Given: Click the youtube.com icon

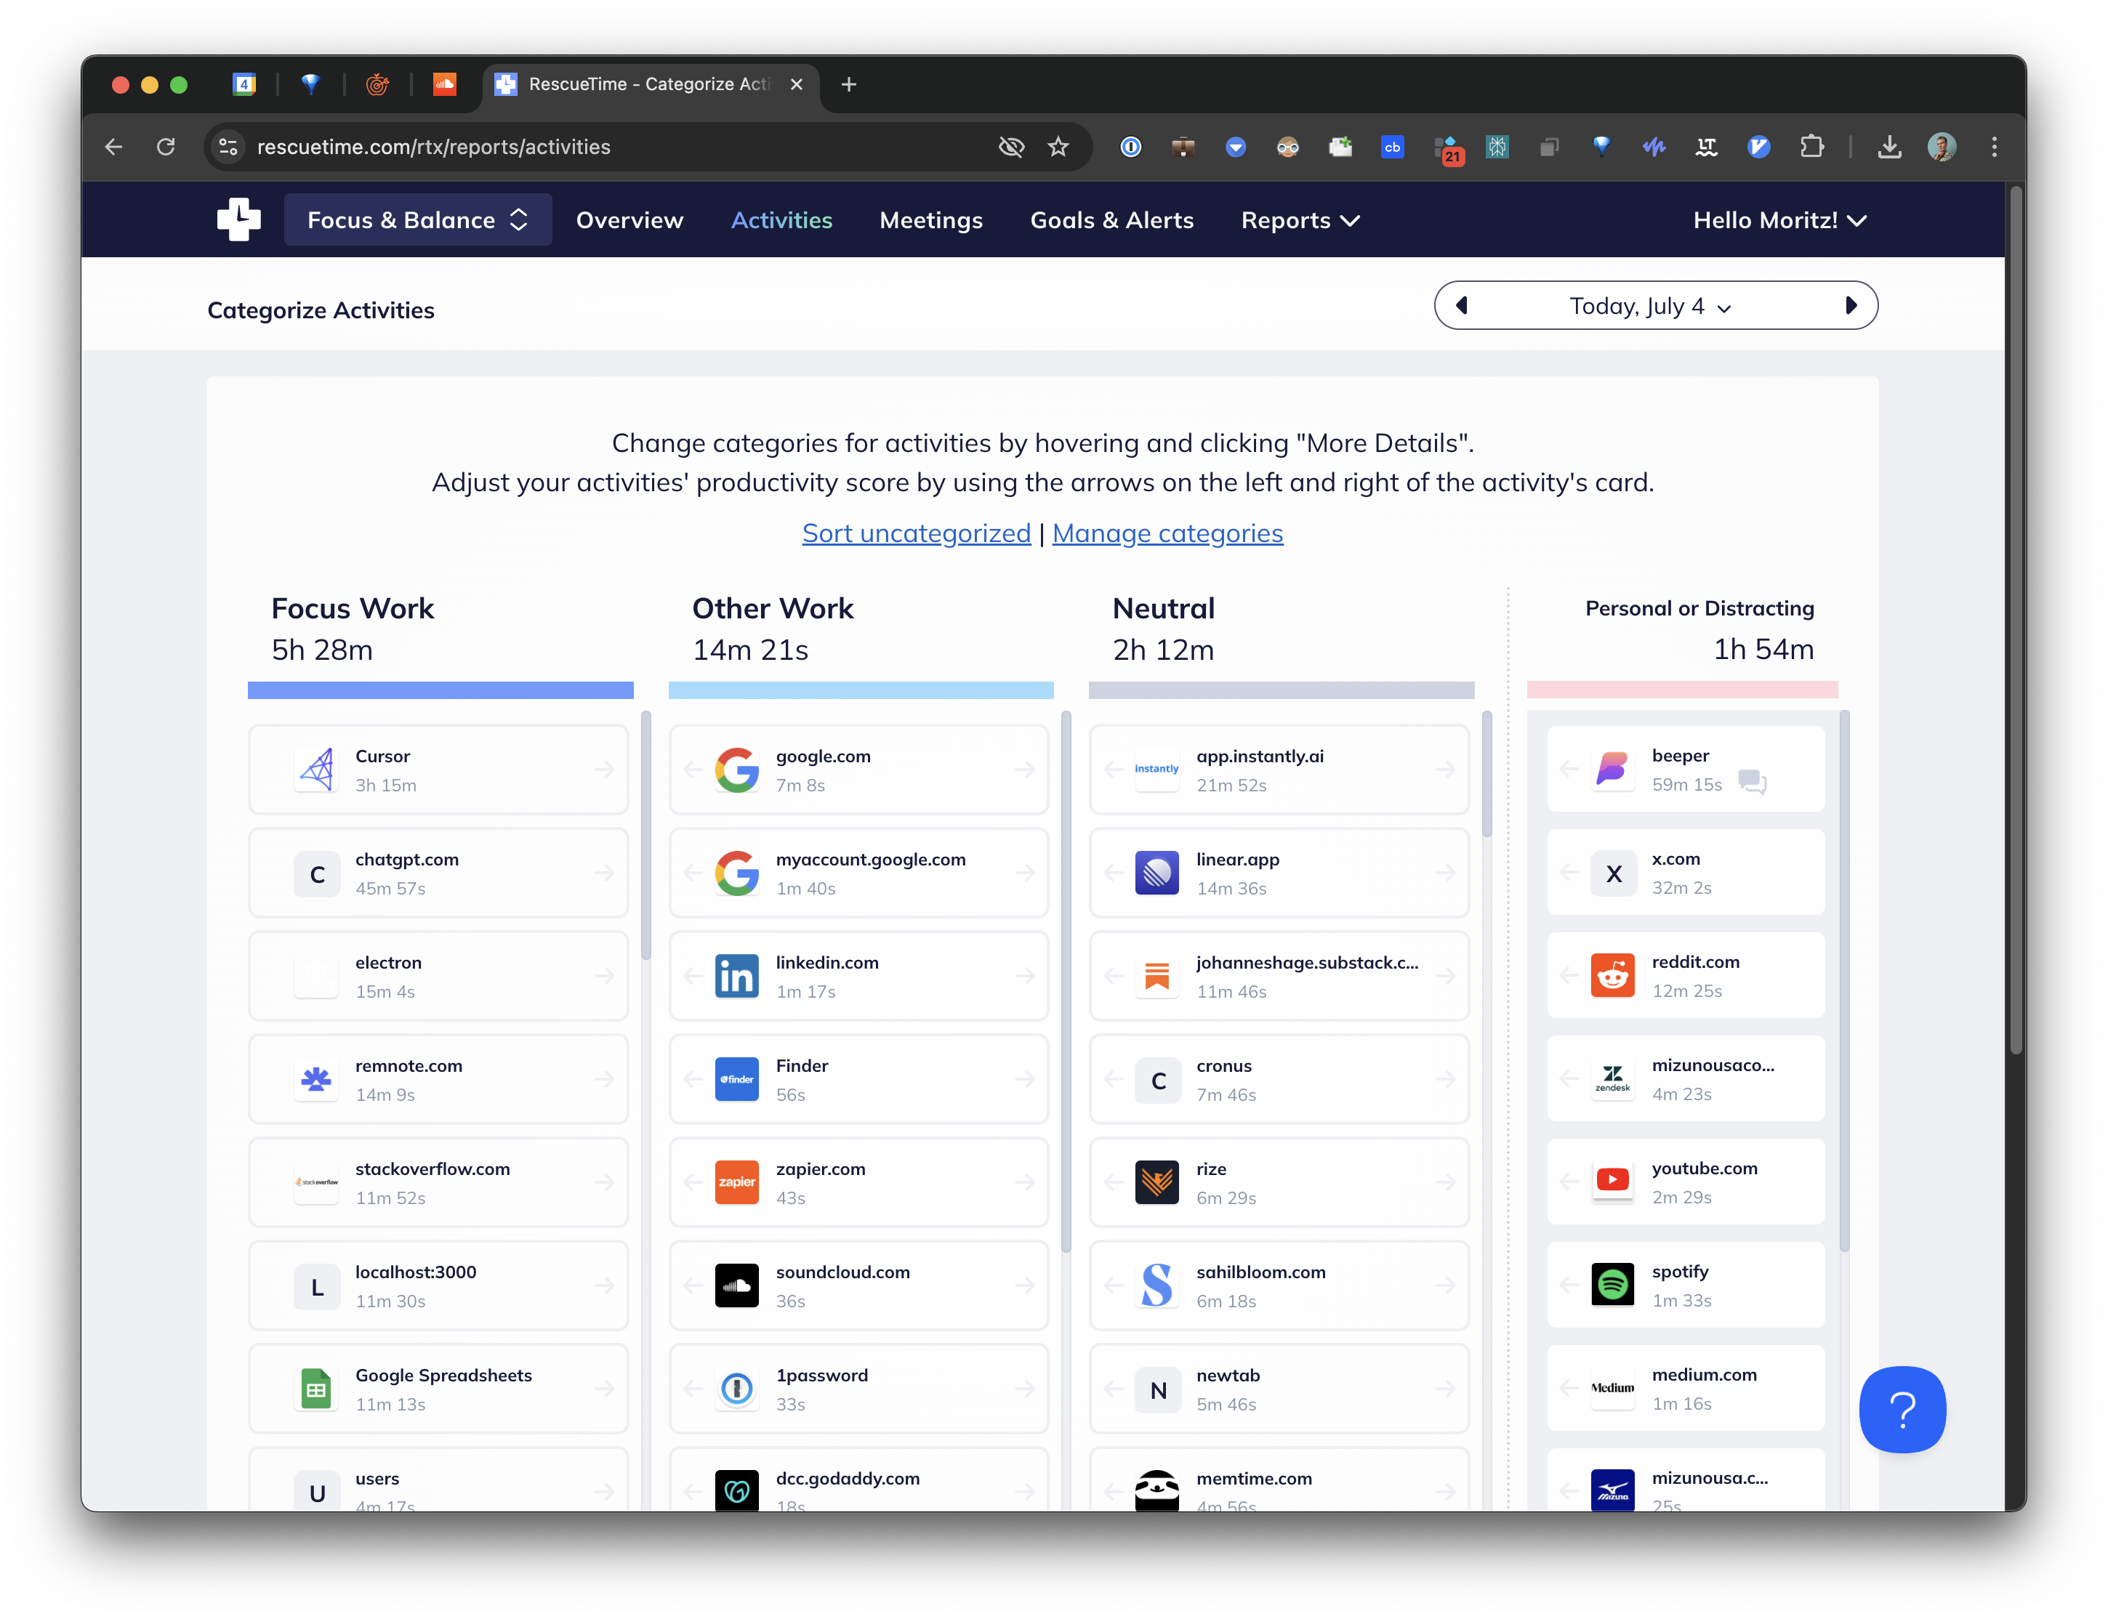Looking at the screenshot, I should click(1612, 1182).
